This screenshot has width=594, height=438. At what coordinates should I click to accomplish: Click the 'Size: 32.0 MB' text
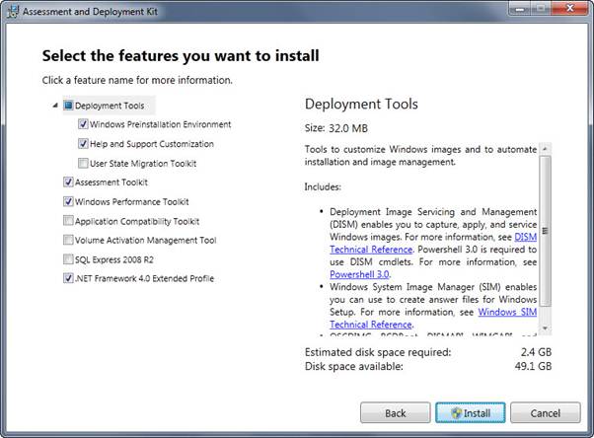(x=336, y=128)
